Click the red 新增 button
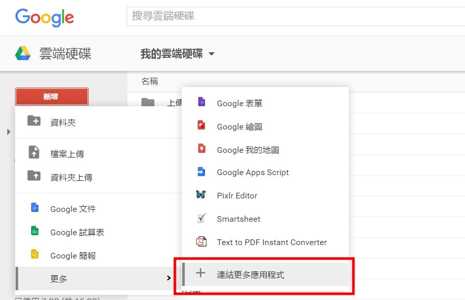 coord(52,96)
